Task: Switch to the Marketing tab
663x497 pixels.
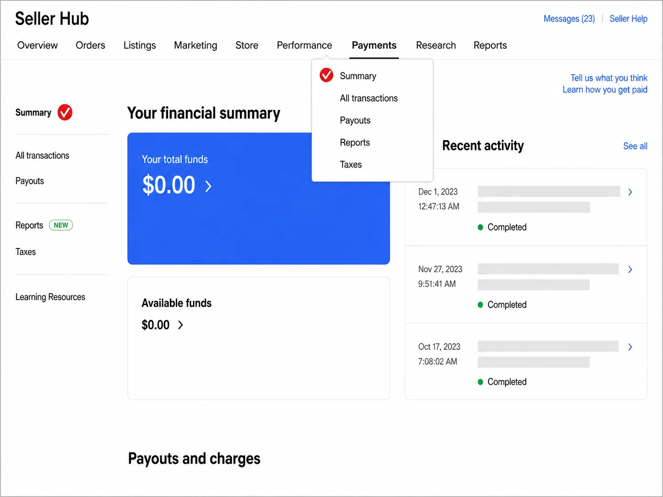Action: pyautogui.click(x=196, y=45)
